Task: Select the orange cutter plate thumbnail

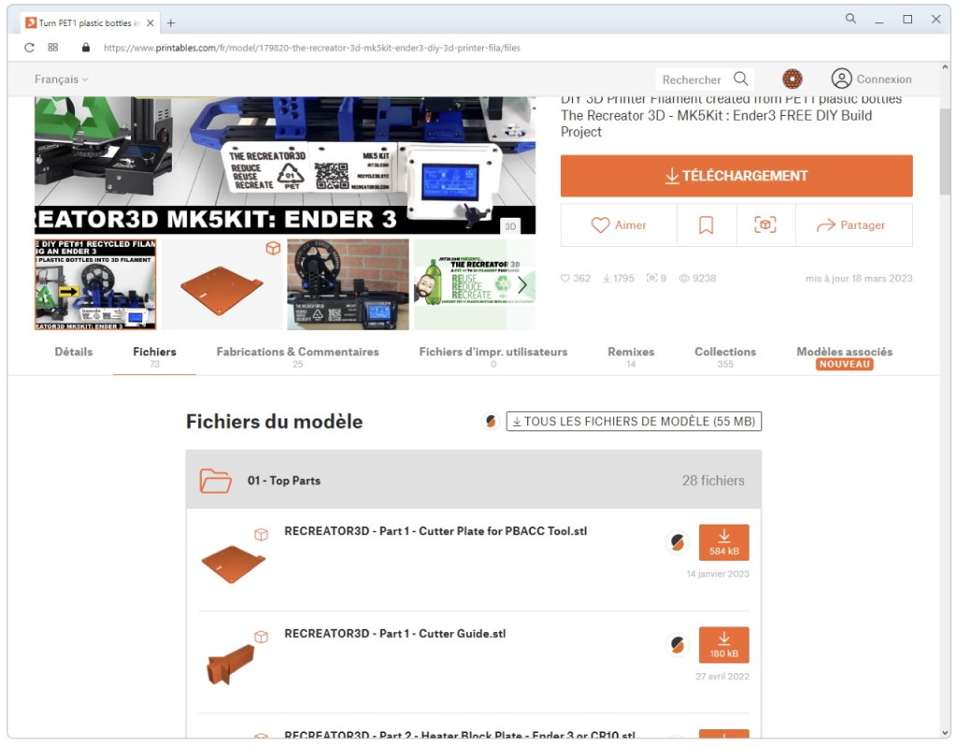Action: click(222, 284)
